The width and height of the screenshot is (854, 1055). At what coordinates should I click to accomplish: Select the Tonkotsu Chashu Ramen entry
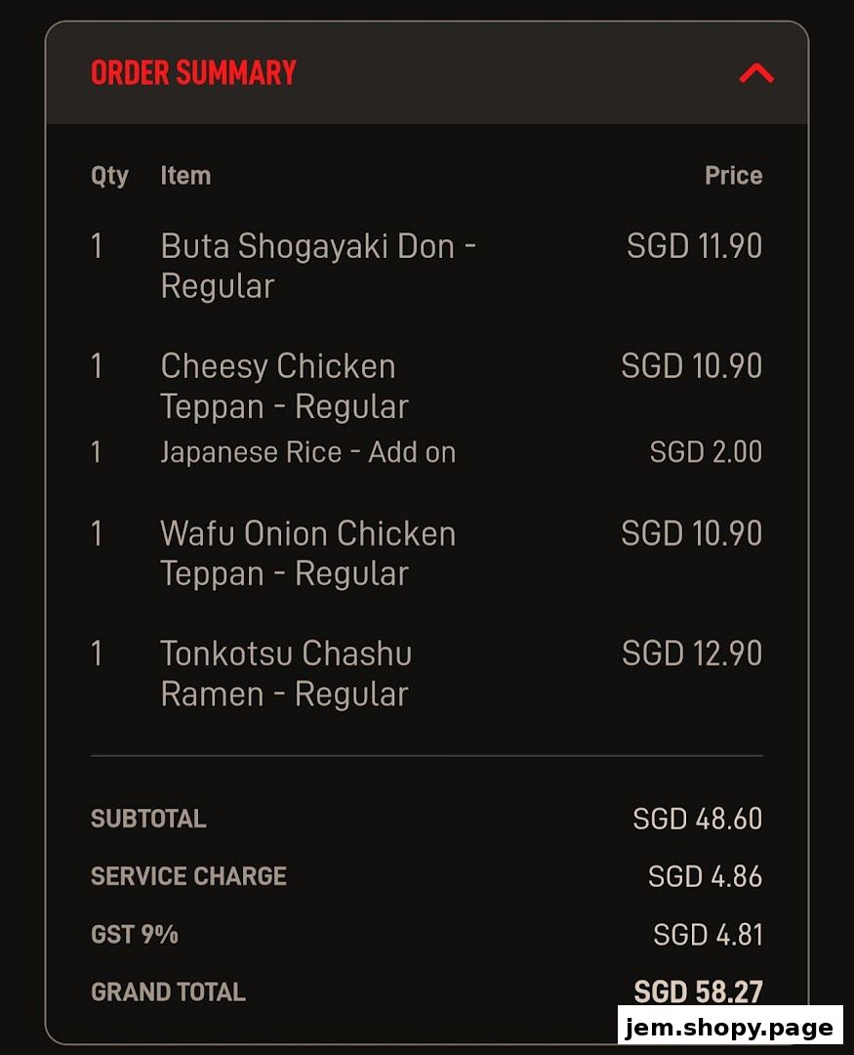(x=286, y=673)
